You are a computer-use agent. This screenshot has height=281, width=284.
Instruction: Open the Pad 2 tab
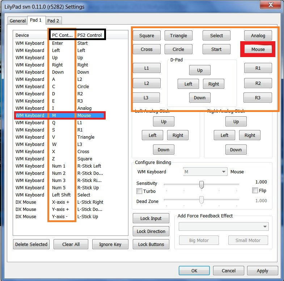53,21
